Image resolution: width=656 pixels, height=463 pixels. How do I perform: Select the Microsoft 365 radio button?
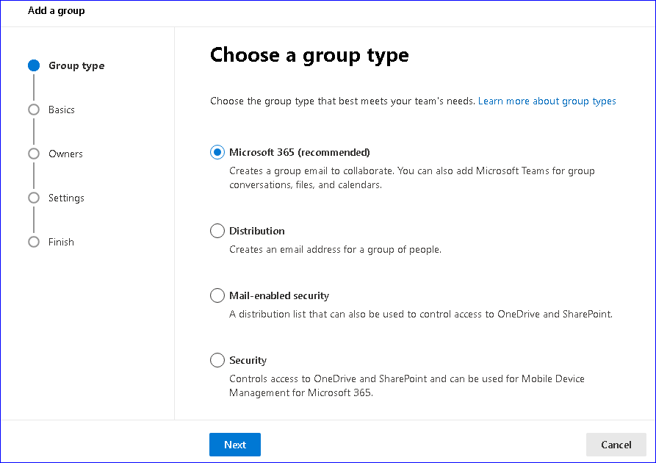click(217, 152)
